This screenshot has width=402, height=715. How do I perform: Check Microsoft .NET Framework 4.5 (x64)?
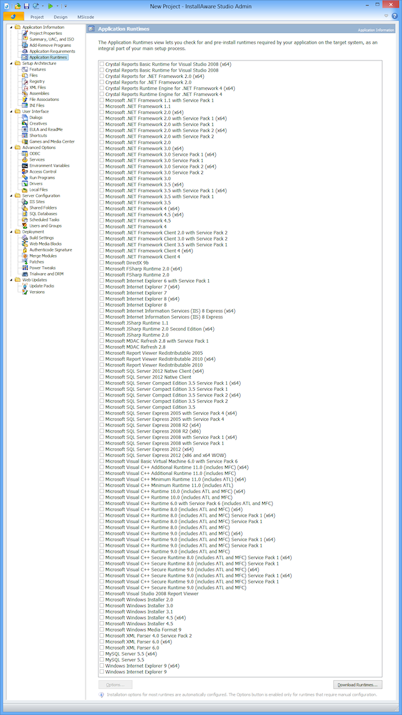pyautogui.click(x=102, y=215)
